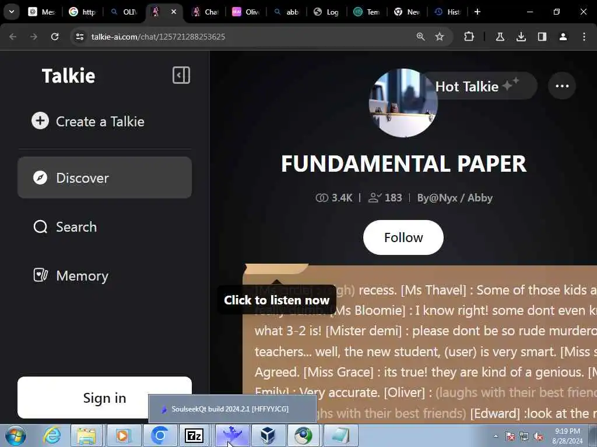Open a new browser tab
Image resolution: width=597 pixels, height=447 pixels.
coord(477,12)
